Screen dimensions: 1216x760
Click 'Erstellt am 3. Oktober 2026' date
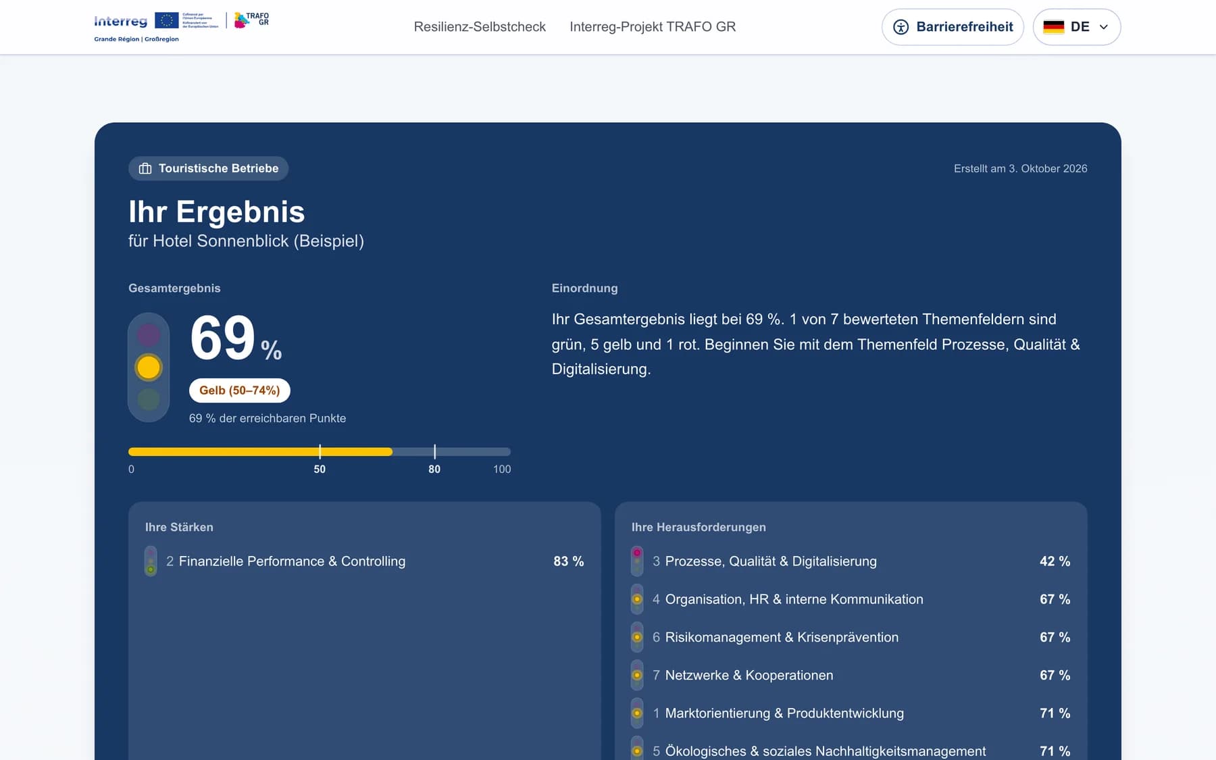coord(1021,168)
